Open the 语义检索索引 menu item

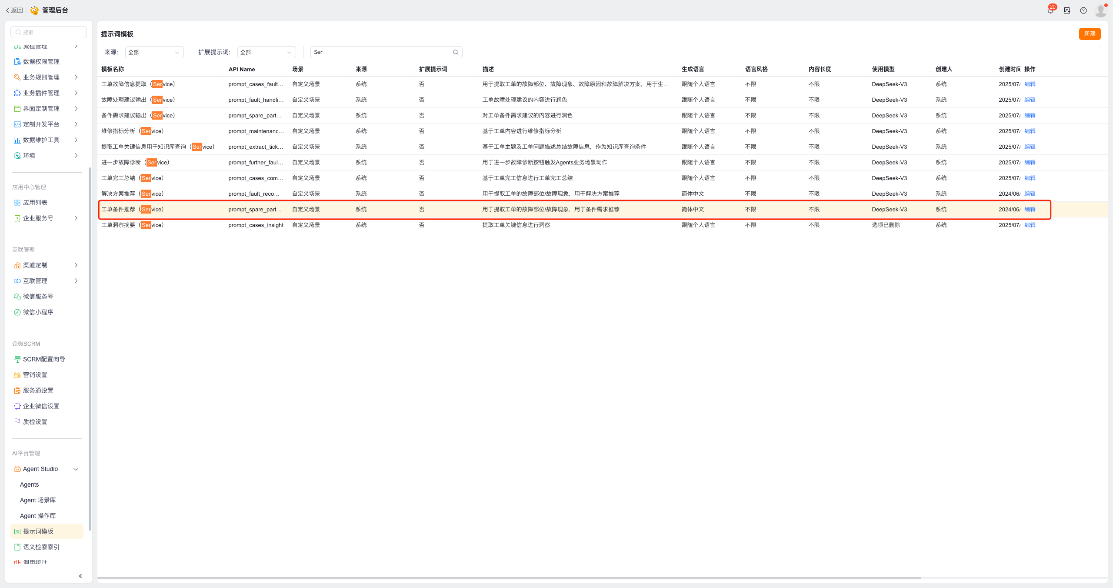pos(41,547)
